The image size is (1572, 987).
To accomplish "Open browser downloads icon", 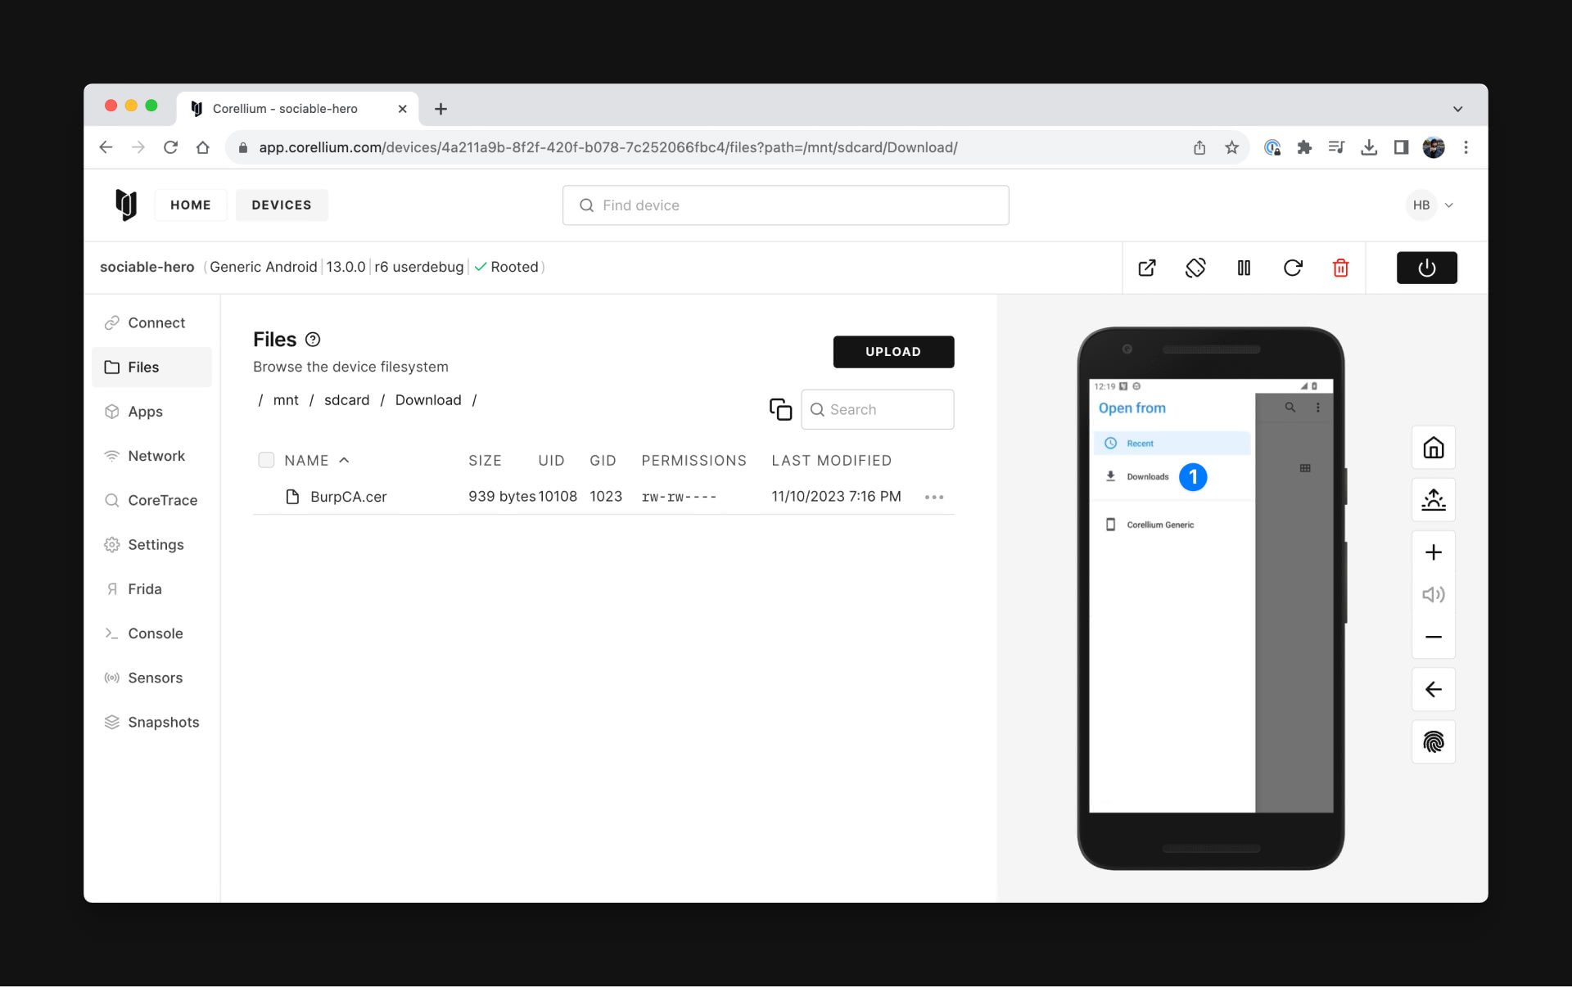I will pyautogui.click(x=1368, y=147).
